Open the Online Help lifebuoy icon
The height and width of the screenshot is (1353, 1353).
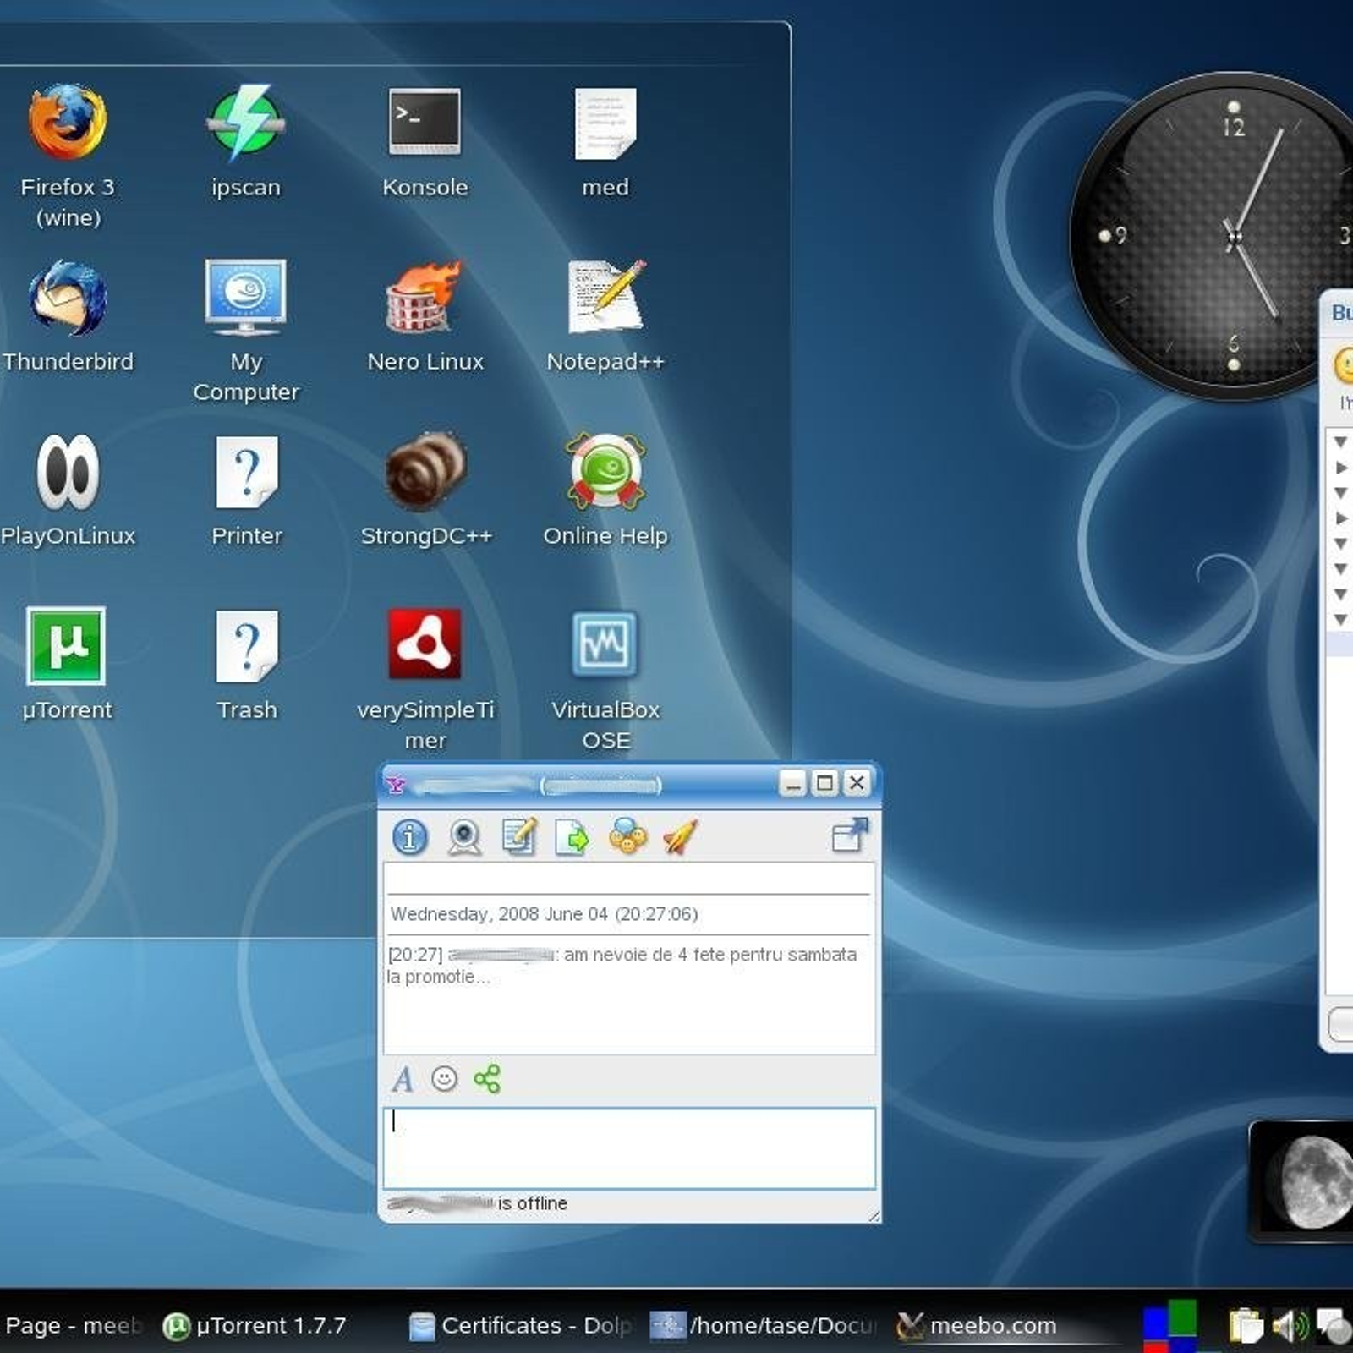coord(605,472)
